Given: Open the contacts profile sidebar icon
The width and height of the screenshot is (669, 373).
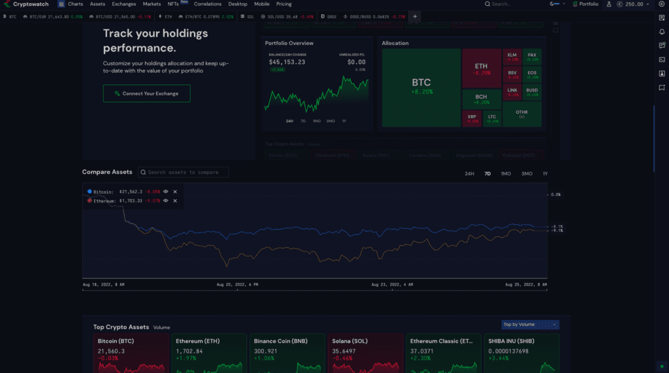Looking at the screenshot, I should pos(662,73).
